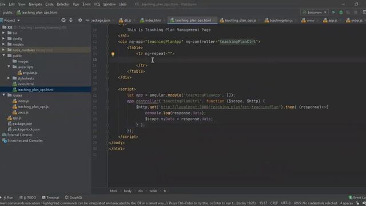Select package-lock.json in project tree
366x206 pixels.
point(26,129)
